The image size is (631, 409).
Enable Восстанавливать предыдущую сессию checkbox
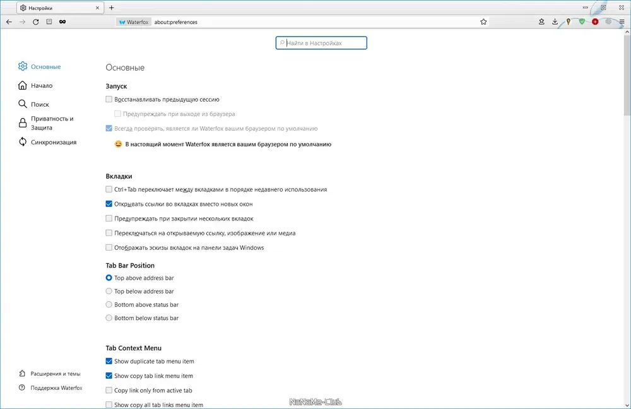(109, 99)
